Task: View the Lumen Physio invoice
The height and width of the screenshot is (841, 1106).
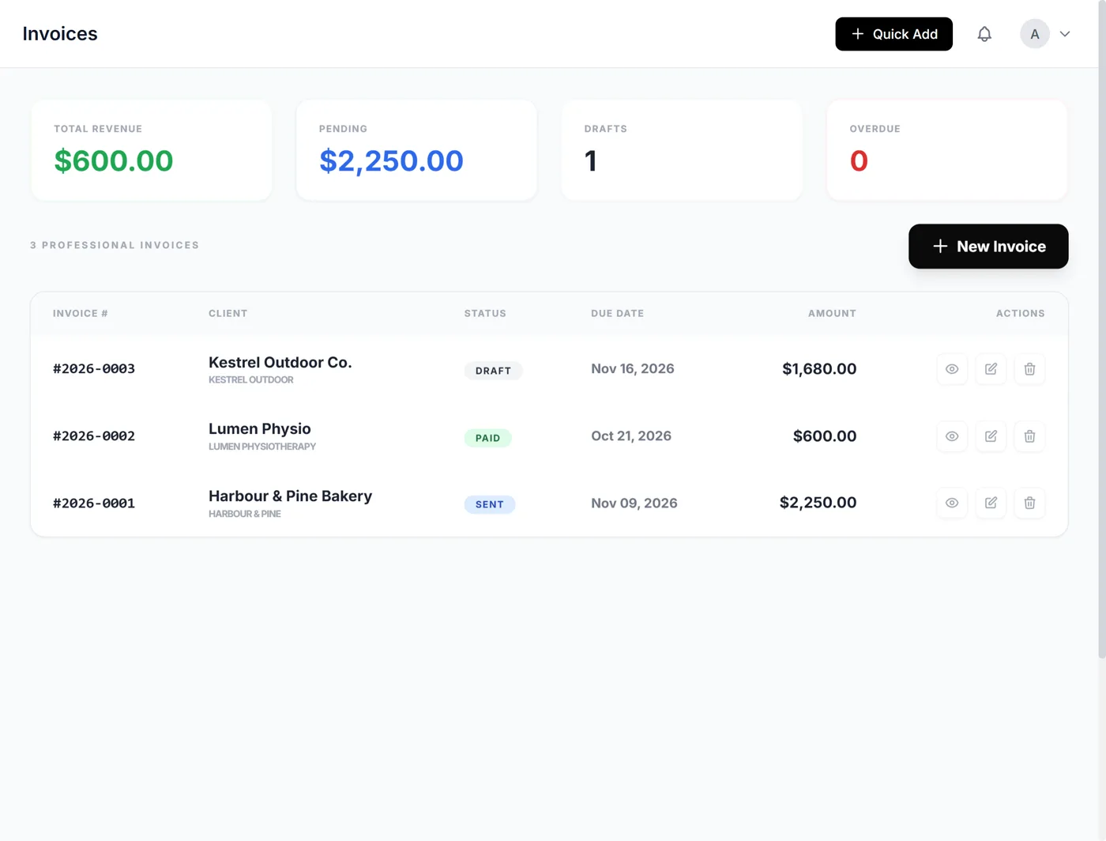Action: pos(952,436)
